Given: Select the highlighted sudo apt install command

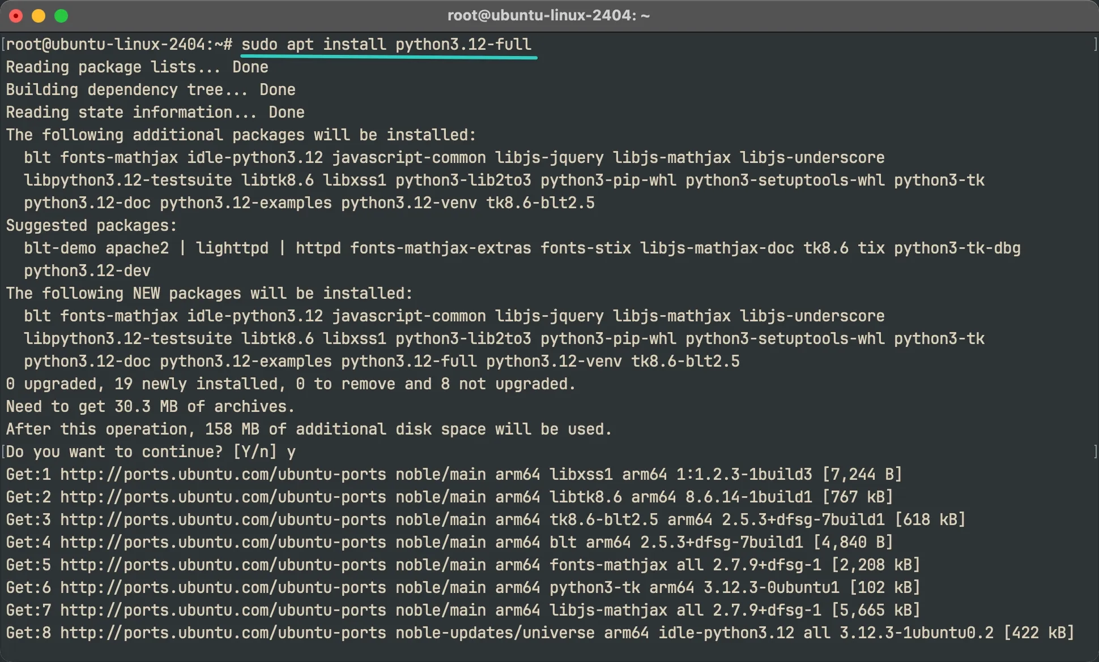Looking at the screenshot, I should (389, 45).
